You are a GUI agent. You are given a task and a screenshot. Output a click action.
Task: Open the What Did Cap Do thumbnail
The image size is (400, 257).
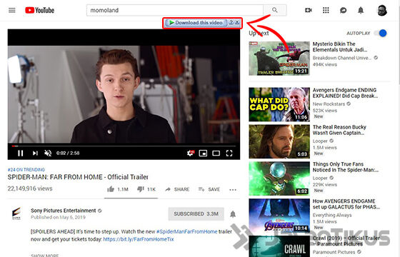pyautogui.click(x=279, y=104)
